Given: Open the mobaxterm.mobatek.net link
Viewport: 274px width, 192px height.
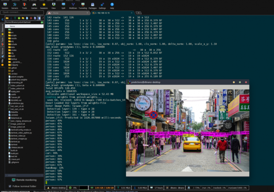Looking at the screenshot, I should tap(122, 191).
